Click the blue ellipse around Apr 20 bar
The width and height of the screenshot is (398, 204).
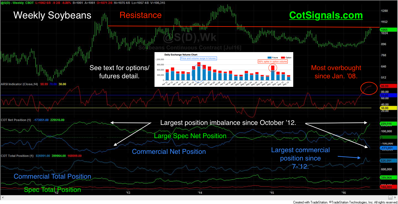point(198,72)
